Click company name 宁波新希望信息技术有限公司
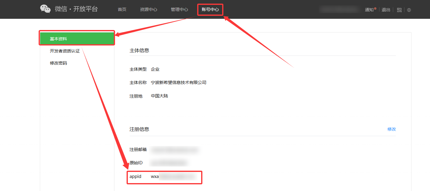The image size is (430, 191). [179, 82]
